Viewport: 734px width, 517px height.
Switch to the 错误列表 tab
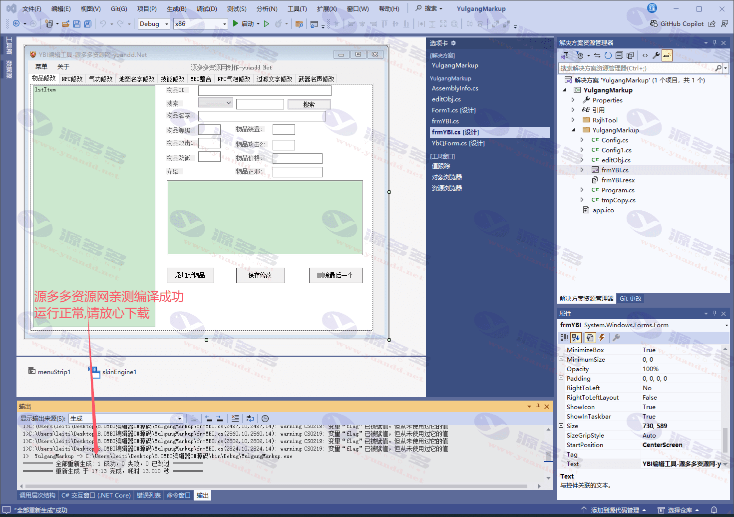[149, 496]
